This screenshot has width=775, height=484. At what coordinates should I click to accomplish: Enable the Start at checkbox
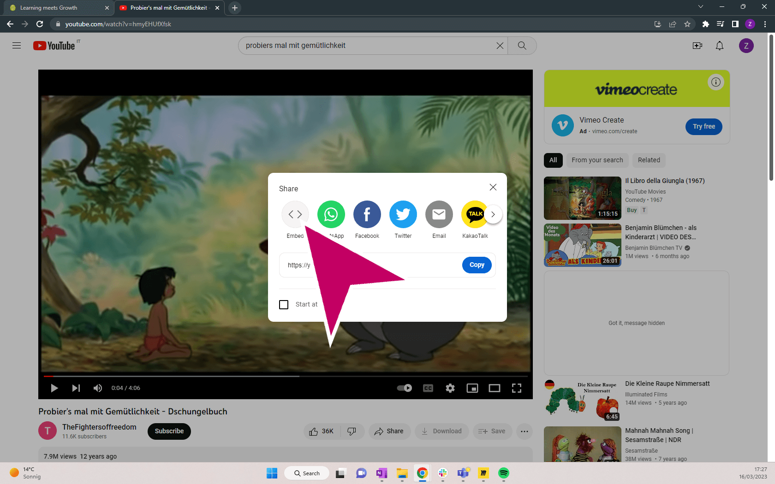click(x=284, y=305)
